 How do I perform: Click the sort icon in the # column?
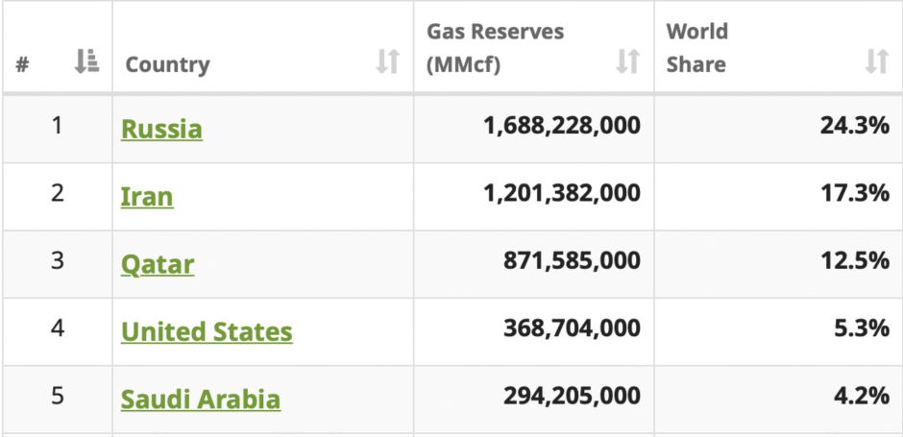tap(86, 63)
